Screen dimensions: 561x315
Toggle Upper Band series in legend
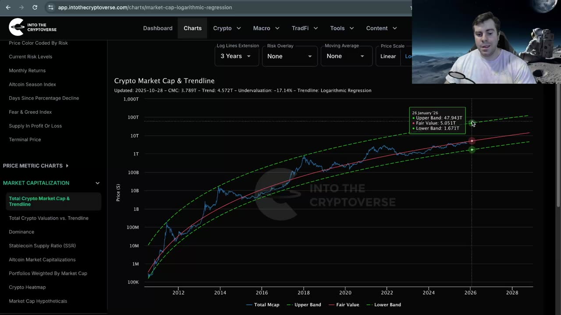pyautogui.click(x=303, y=304)
